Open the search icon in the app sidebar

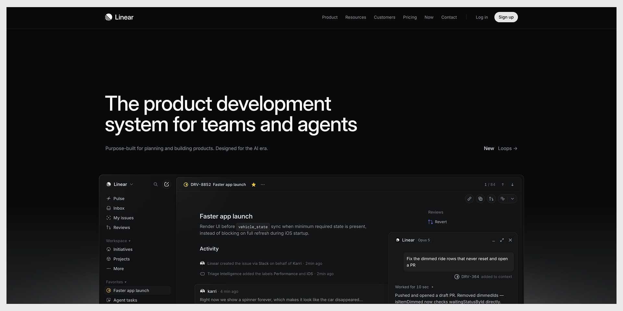point(155,184)
